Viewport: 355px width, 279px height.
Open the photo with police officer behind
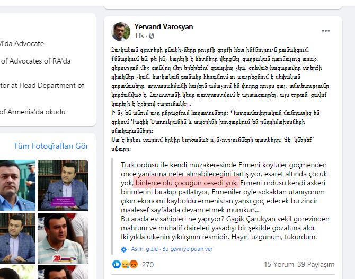(17, 185)
